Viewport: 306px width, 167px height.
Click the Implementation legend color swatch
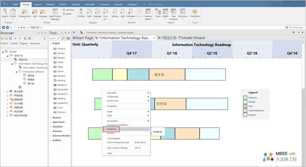click(245, 111)
